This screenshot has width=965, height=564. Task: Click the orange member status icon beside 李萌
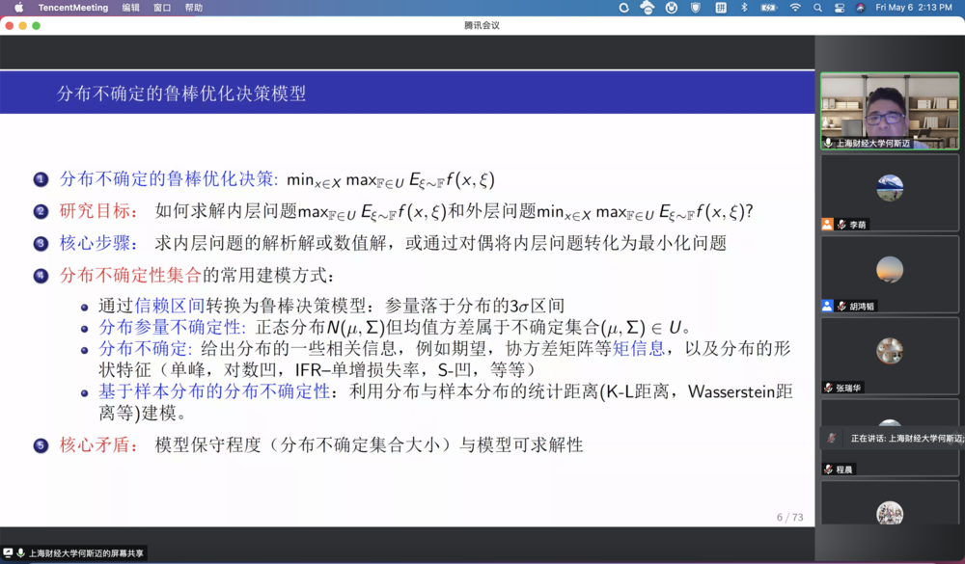[x=828, y=223]
